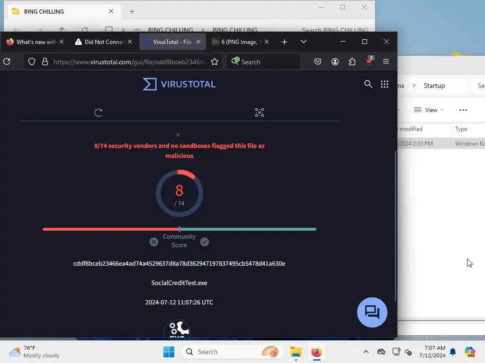Click the Date modified column header
This screenshot has height=363, width=485.
[411, 129]
